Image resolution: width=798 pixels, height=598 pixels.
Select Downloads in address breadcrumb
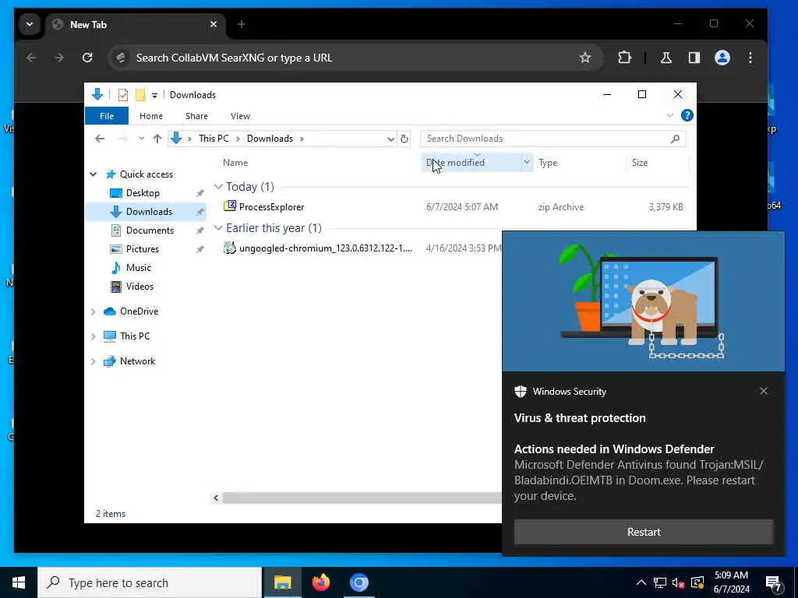tap(270, 139)
